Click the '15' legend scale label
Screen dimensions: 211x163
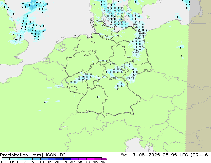[49, 162]
